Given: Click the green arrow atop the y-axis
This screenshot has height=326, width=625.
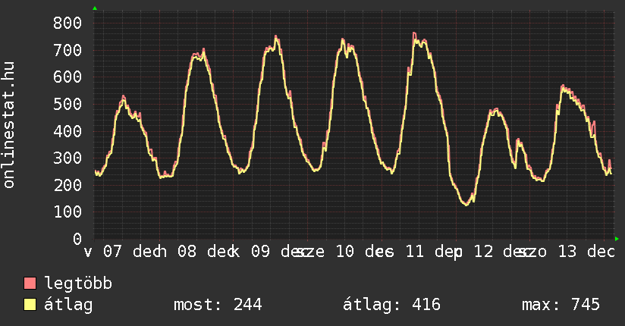Looking at the screenshot, I should point(95,8).
